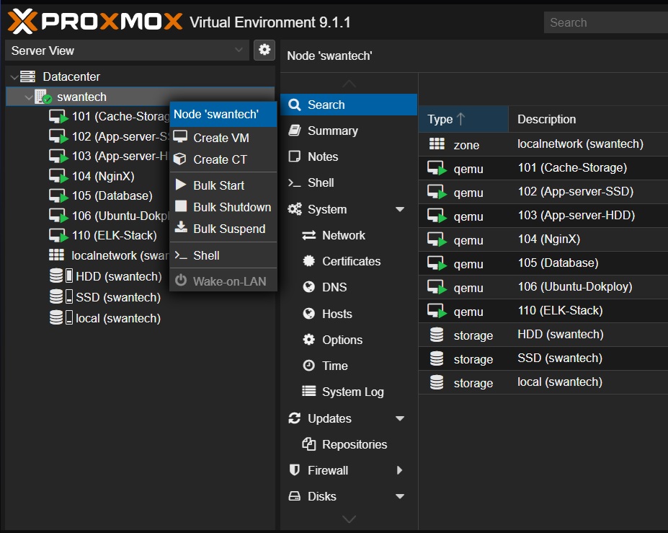Click the Create CT cube icon

point(179,159)
